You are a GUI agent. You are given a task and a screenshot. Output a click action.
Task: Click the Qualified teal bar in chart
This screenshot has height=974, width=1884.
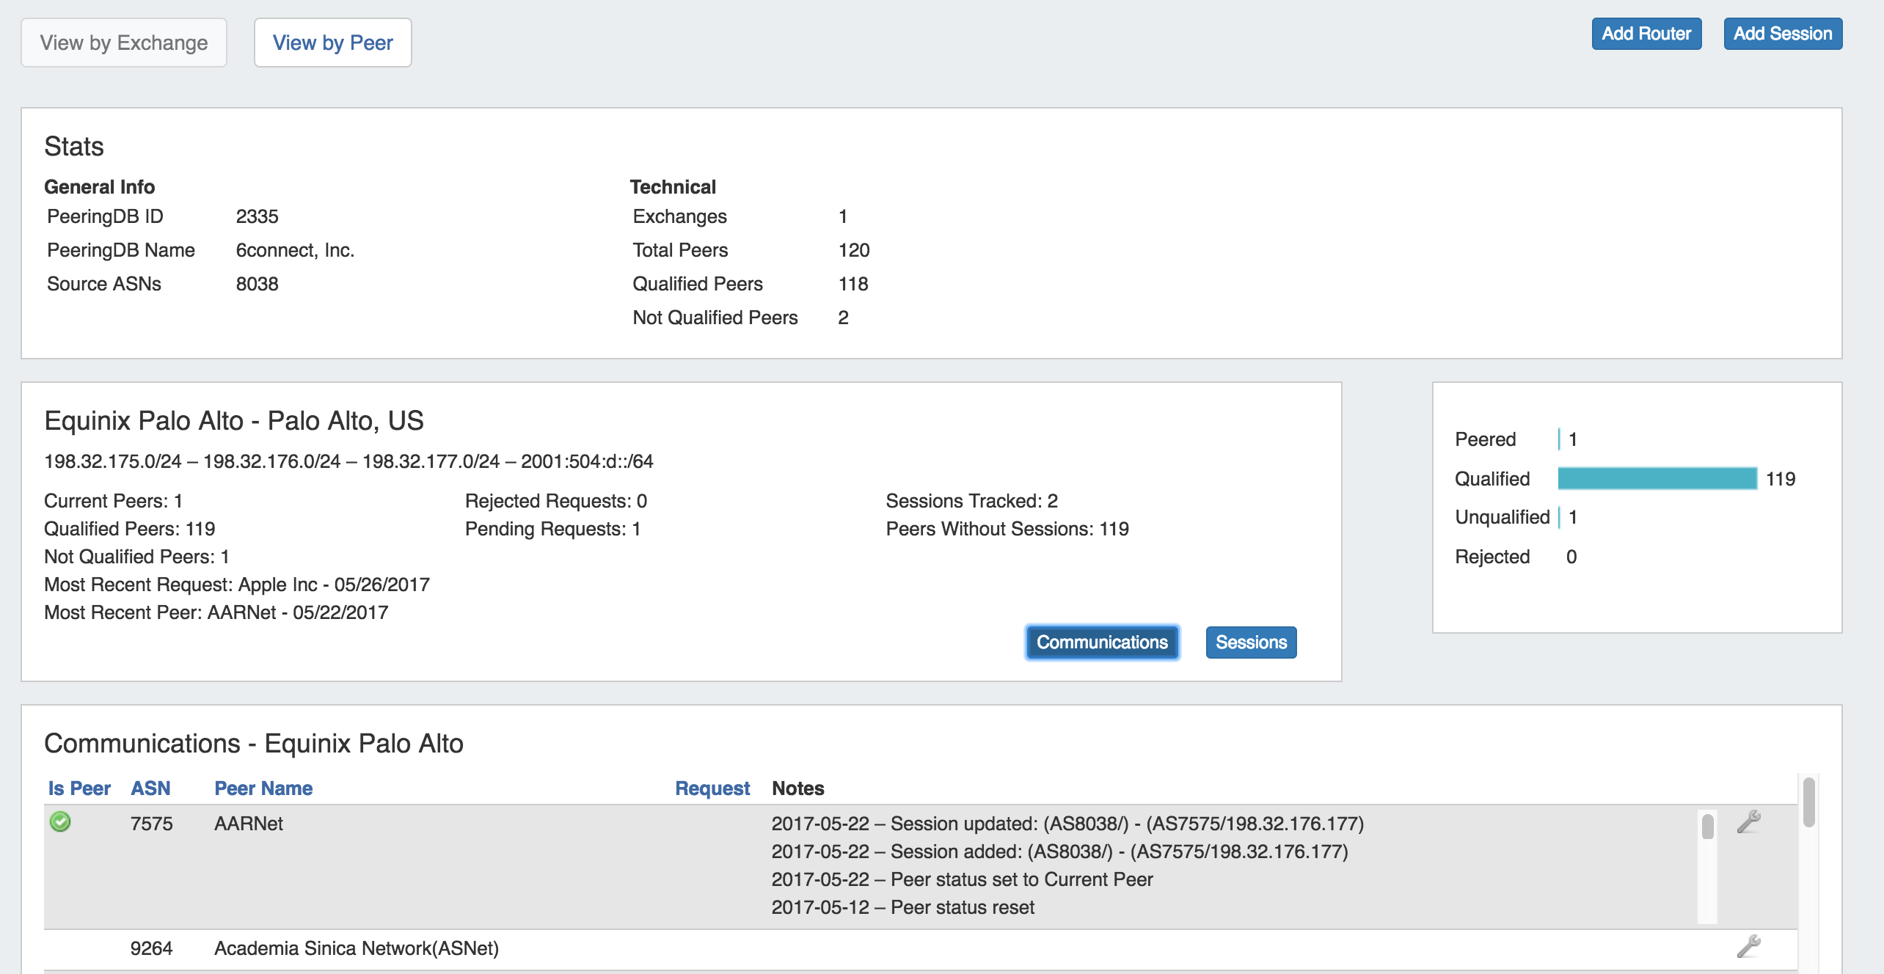coord(1657,478)
